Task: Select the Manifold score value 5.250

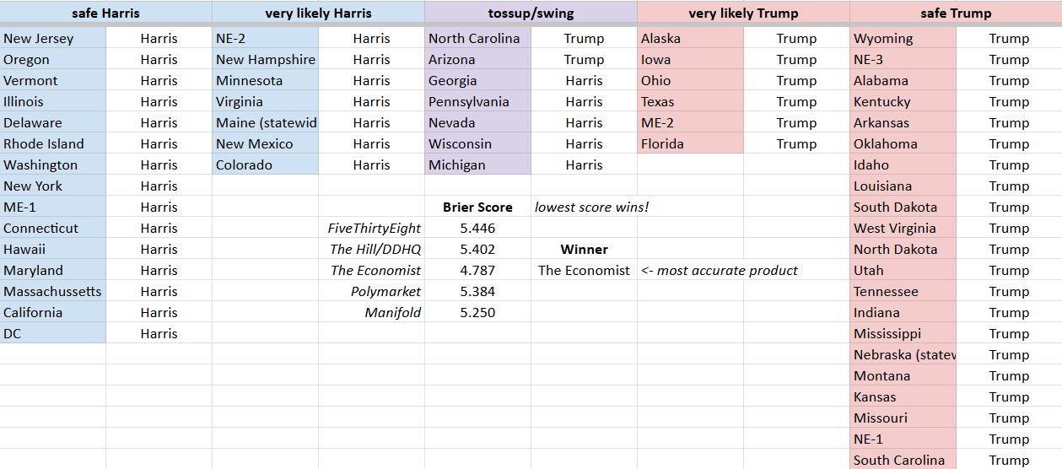Action: pos(478,312)
